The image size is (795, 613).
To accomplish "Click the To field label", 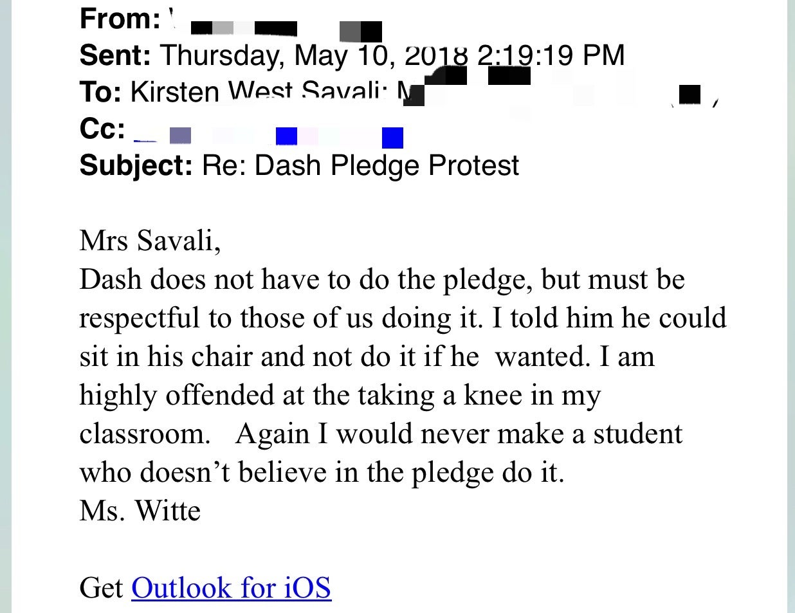I will [x=100, y=92].
